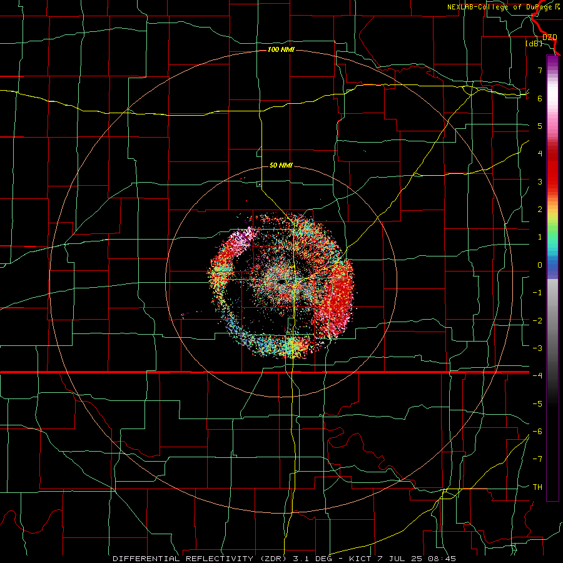Click the 7 value on the color scale
This screenshot has width=563, height=563.
pyautogui.click(x=540, y=70)
